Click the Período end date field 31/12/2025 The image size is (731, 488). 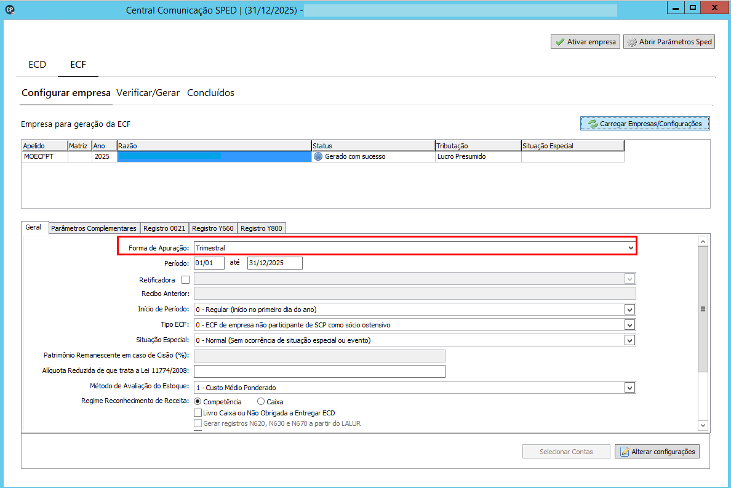(274, 263)
